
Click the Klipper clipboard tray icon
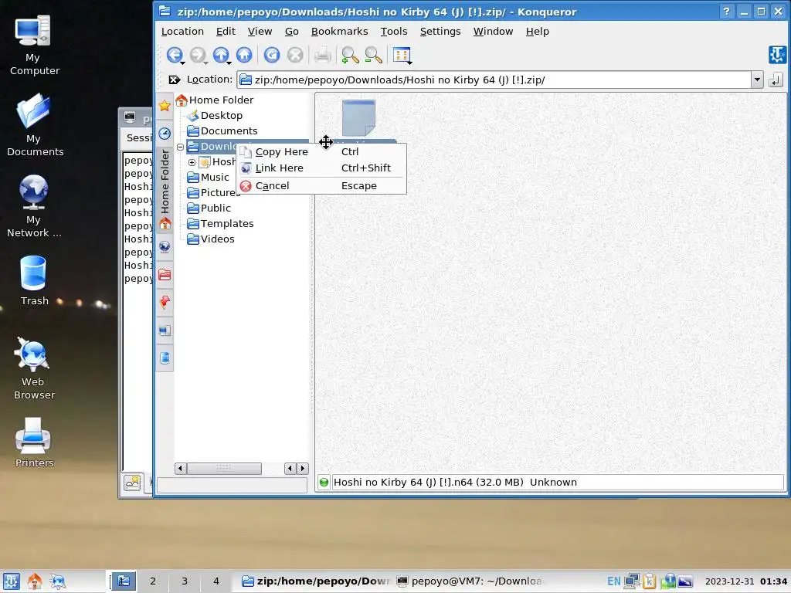tap(649, 581)
